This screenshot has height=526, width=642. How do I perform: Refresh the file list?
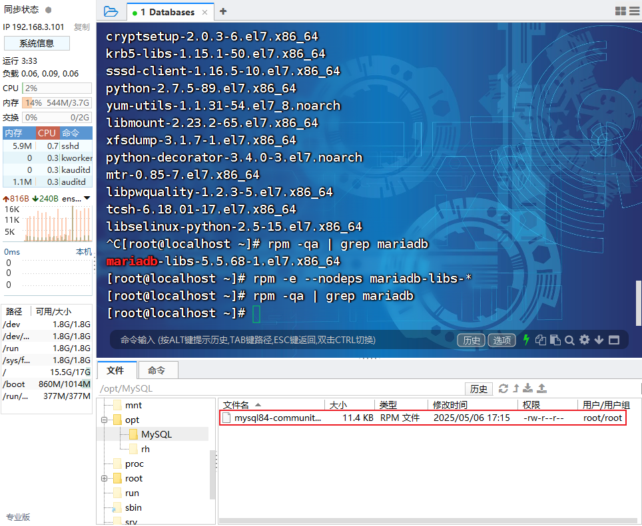click(x=503, y=388)
